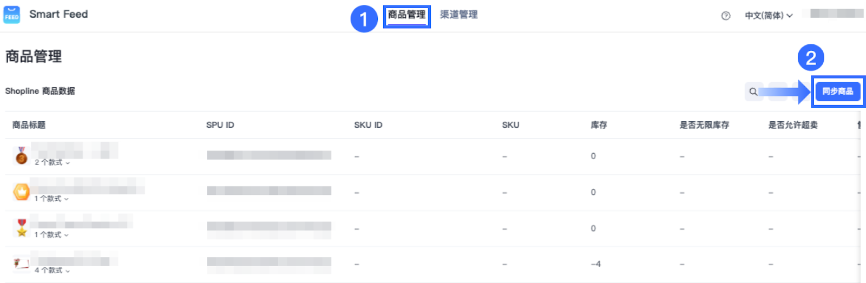The image size is (866, 283).
Task: Switch to the 商品管理 tab
Action: click(406, 15)
